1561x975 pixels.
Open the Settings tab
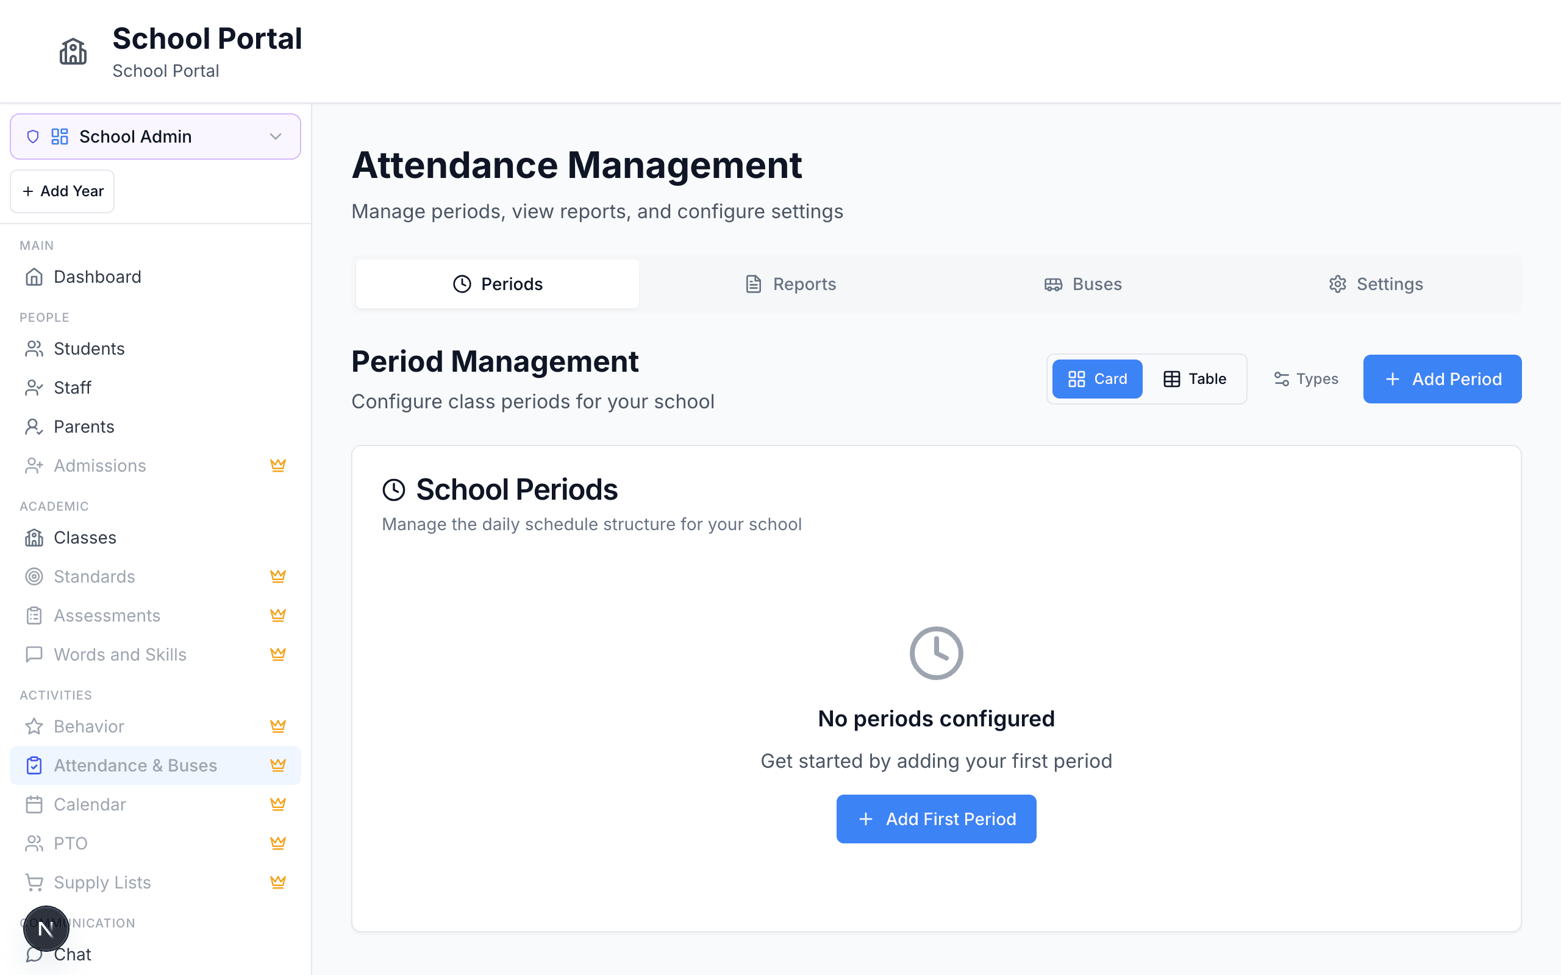[x=1376, y=285]
